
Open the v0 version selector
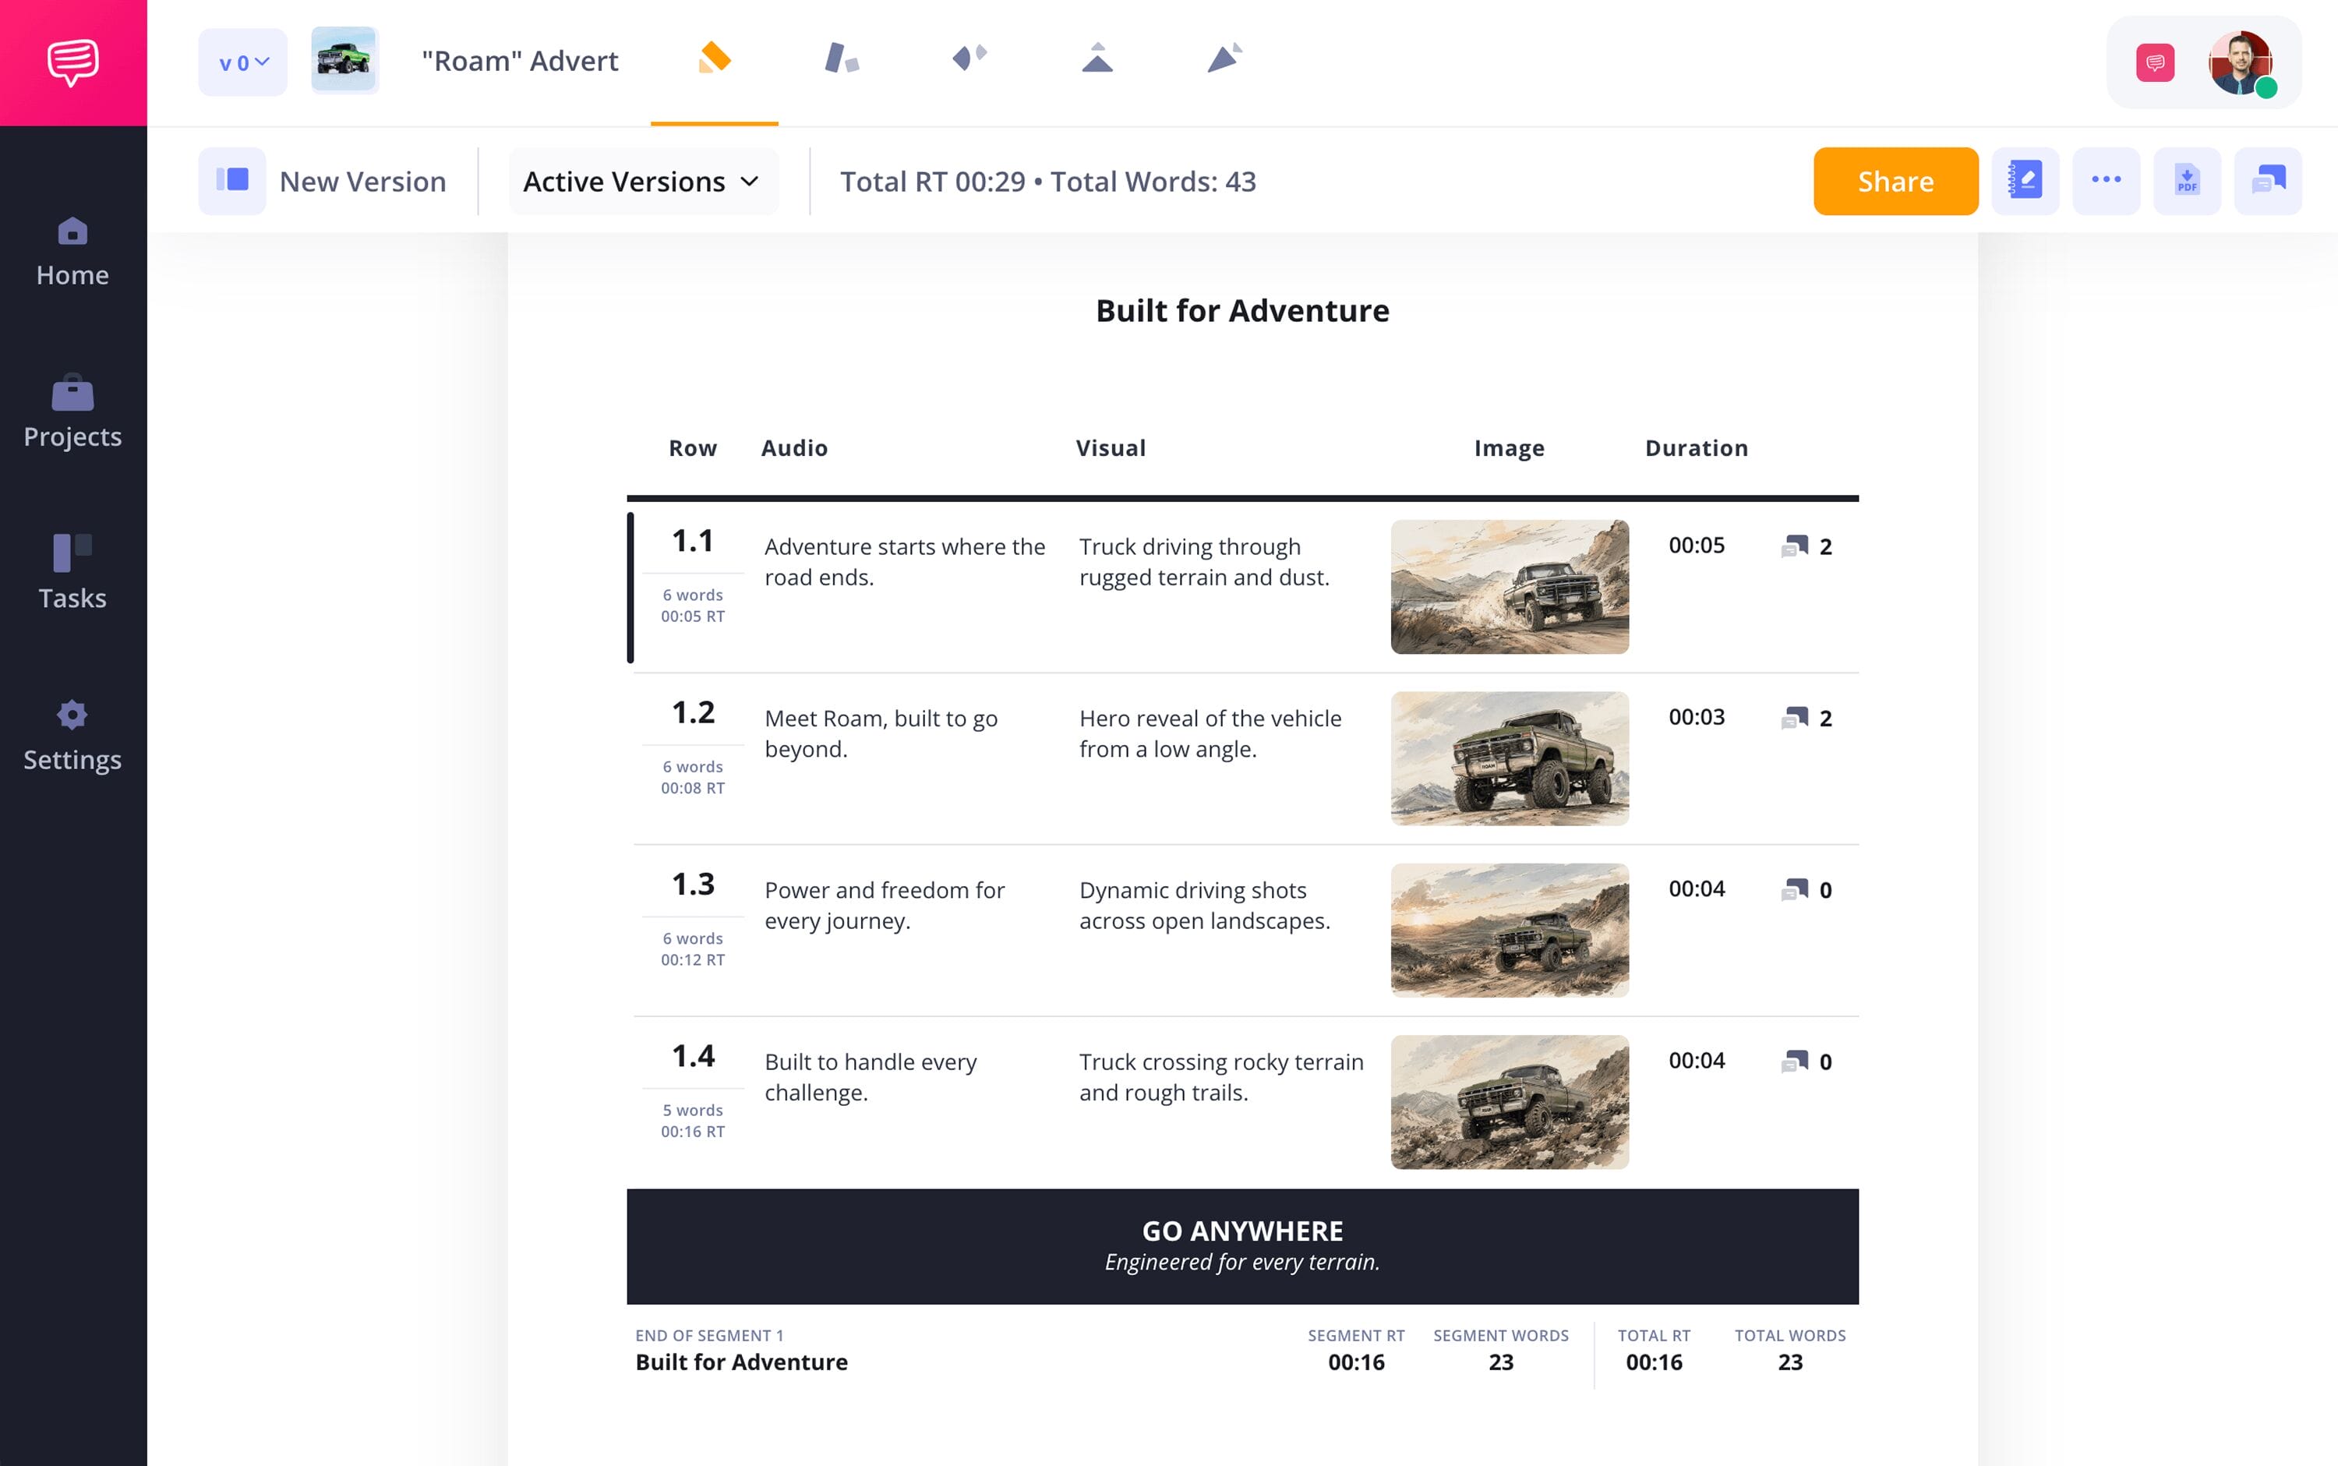pyautogui.click(x=243, y=63)
